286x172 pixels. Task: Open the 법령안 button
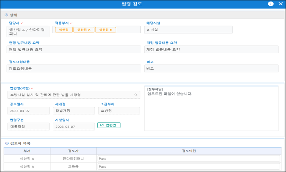pyautogui.click(x=109, y=125)
